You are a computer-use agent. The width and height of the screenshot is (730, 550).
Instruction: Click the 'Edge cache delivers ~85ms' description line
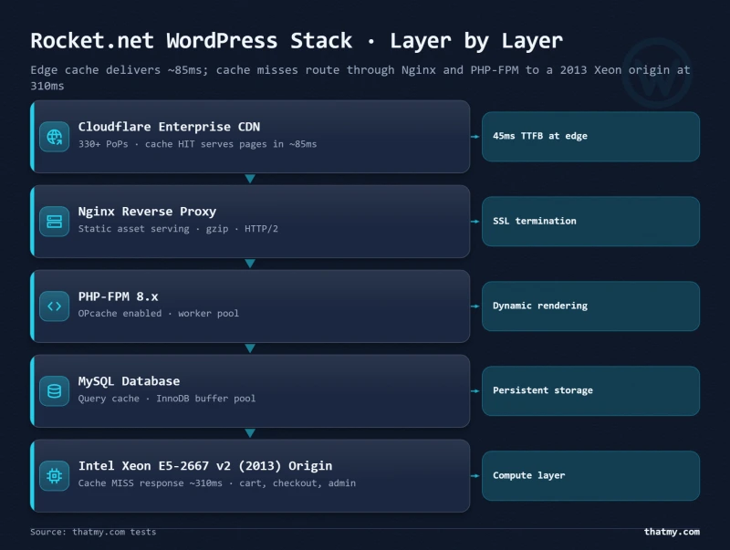[360, 78]
